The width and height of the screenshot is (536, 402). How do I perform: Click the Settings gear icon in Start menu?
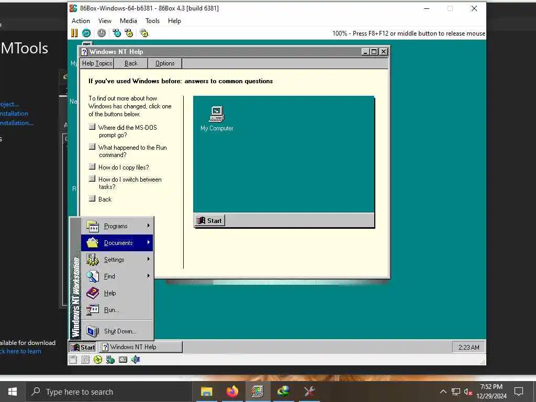pyautogui.click(x=93, y=260)
